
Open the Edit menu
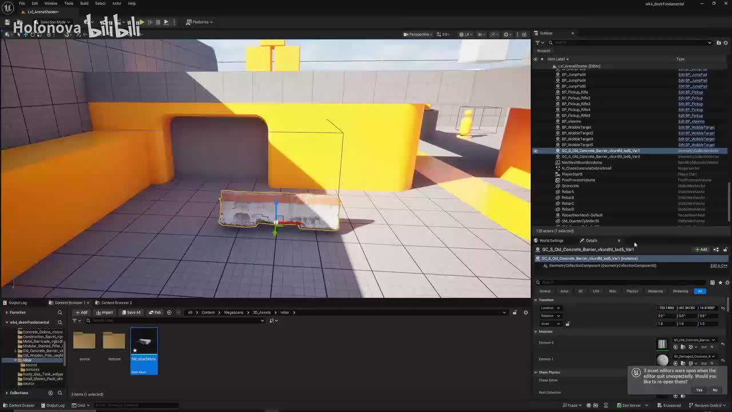pyautogui.click(x=35, y=3)
